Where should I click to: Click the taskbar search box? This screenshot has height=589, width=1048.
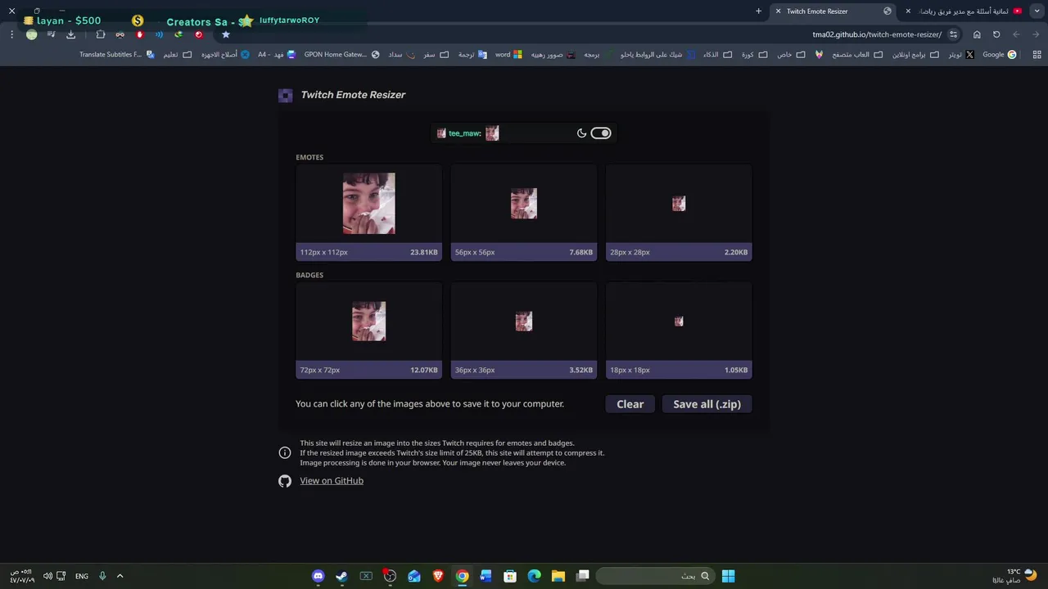655,576
